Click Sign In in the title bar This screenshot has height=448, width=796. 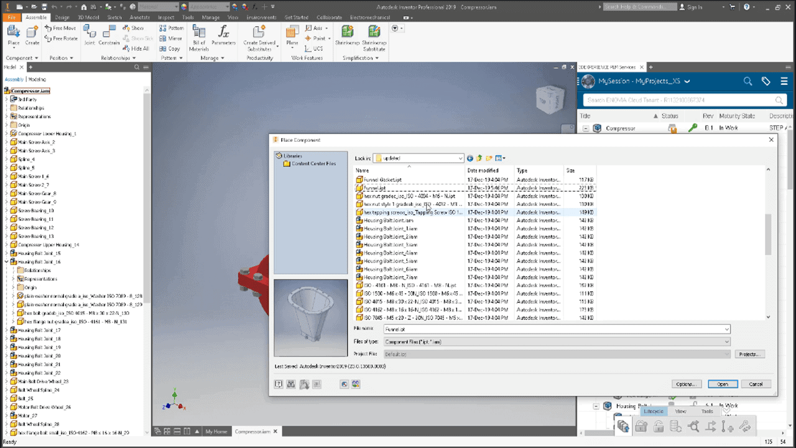690,7
